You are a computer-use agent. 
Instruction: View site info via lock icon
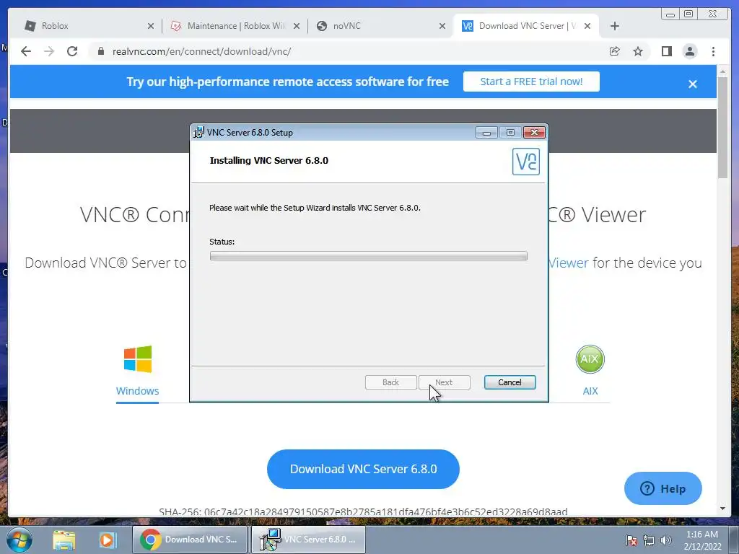(100, 51)
